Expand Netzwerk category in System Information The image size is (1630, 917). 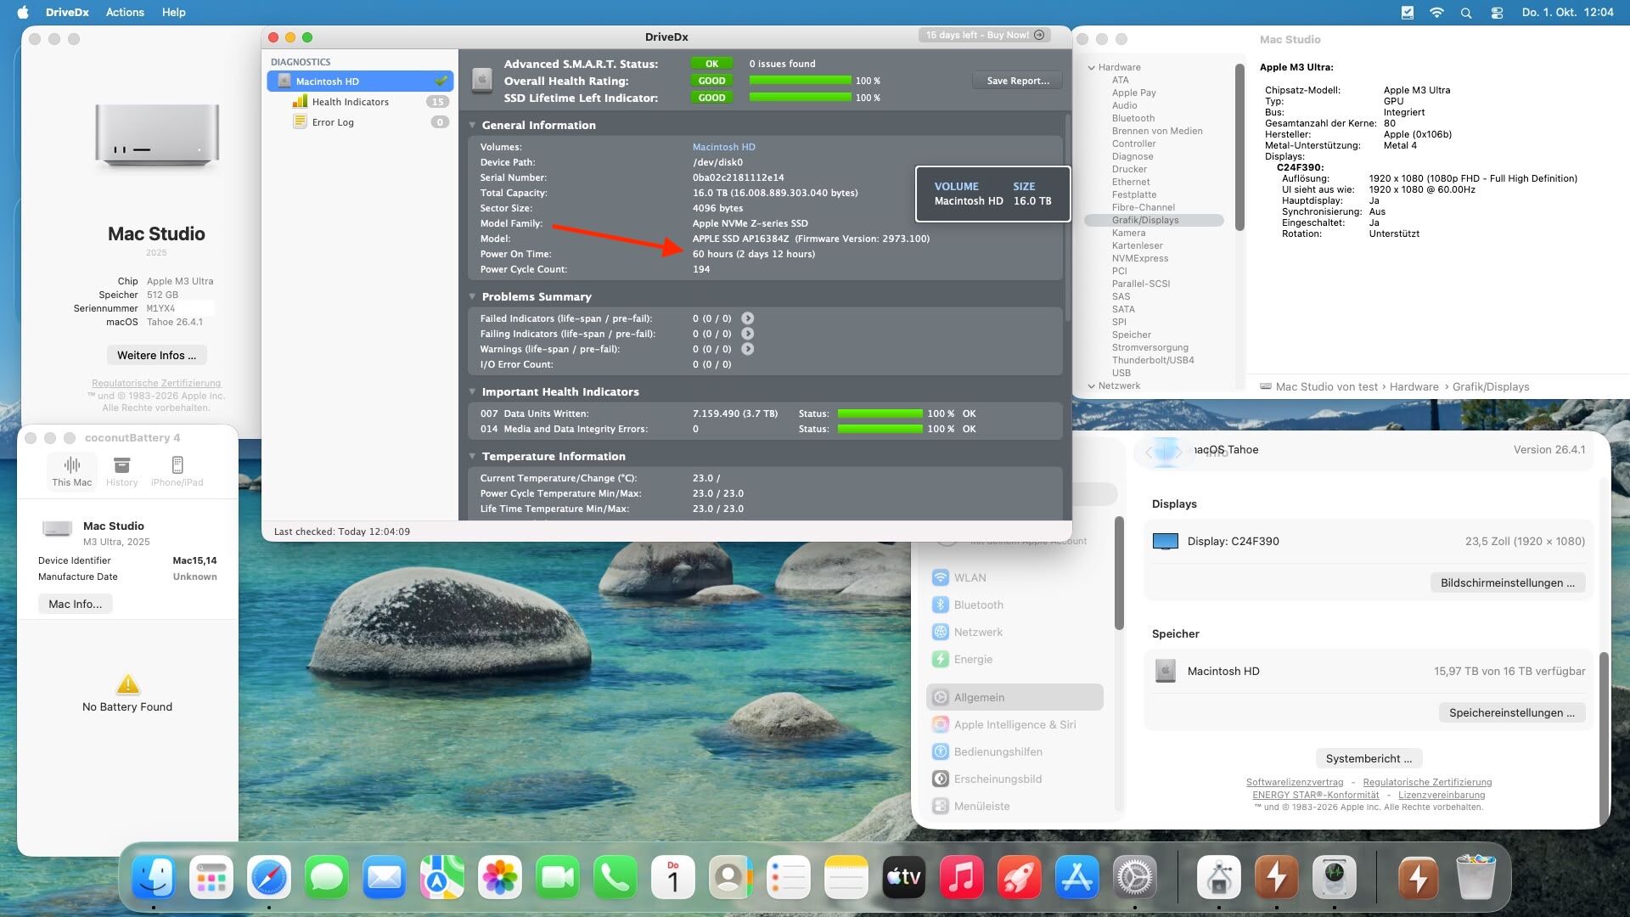1092,385
